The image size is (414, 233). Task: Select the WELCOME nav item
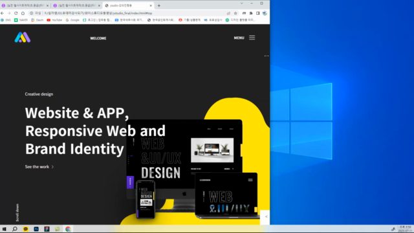point(98,38)
